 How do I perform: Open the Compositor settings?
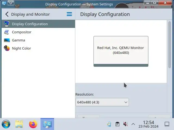pyautogui.click(x=38, y=32)
